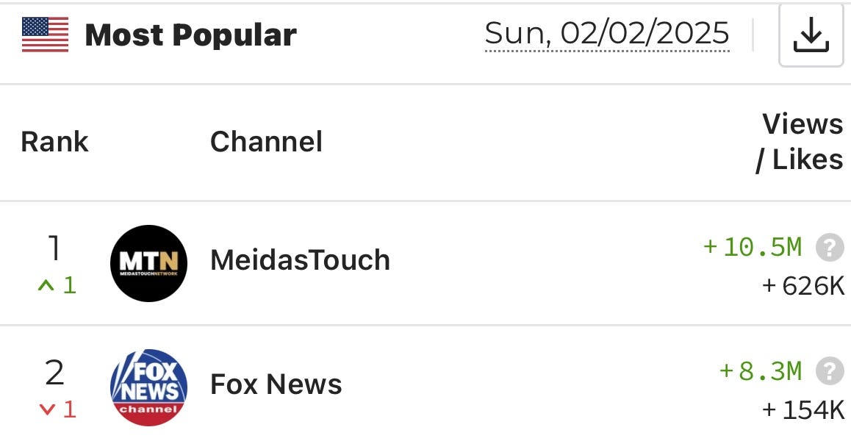
Task: Click the Channel column header
Action: (266, 141)
